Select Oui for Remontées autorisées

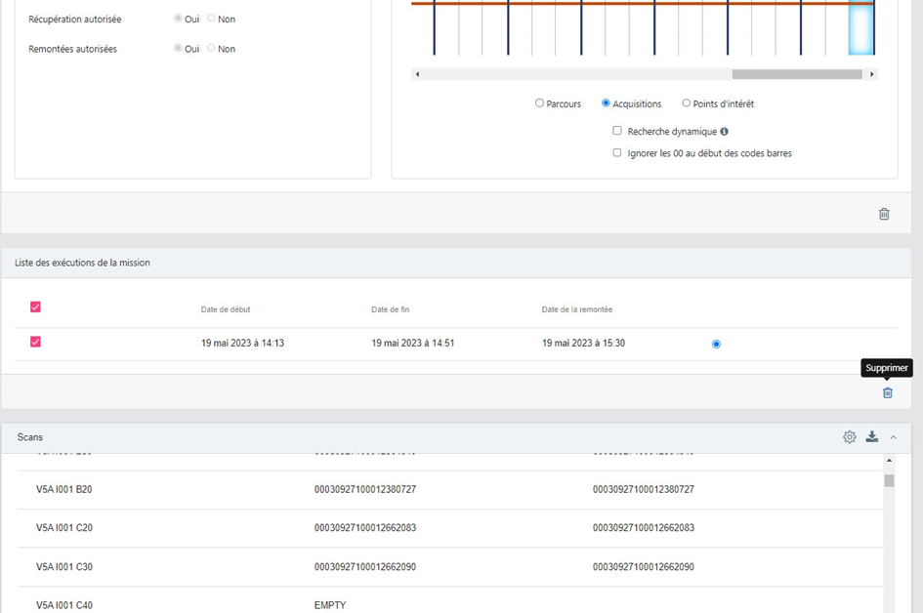coord(178,48)
